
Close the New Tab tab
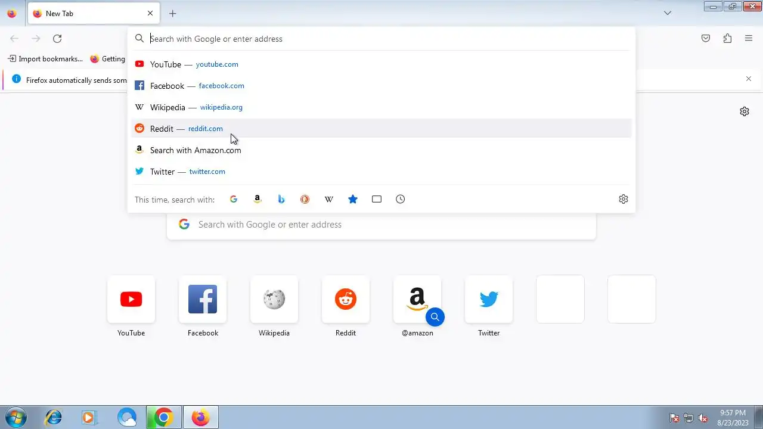[x=150, y=13]
